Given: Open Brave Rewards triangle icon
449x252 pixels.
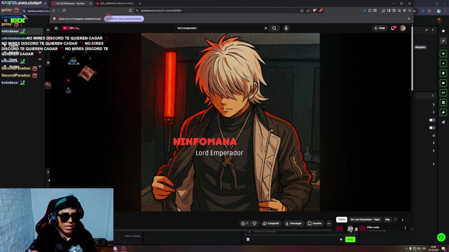Looking at the screenshot, I should [321, 10].
